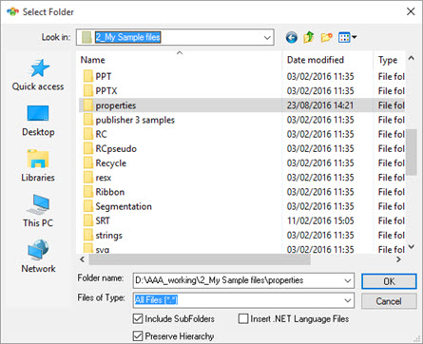Select the PPT folder icon
The height and width of the screenshot is (344, 423).
pyautogui.click(x=87, y=77)
